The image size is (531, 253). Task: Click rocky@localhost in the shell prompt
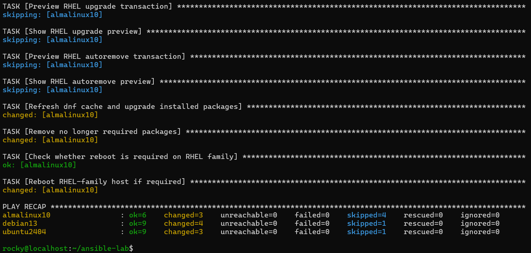(x=35, y=249)
